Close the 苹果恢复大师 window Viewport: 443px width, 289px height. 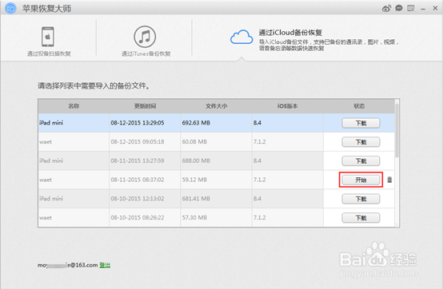pyautogui.click(x=435, y=9)
